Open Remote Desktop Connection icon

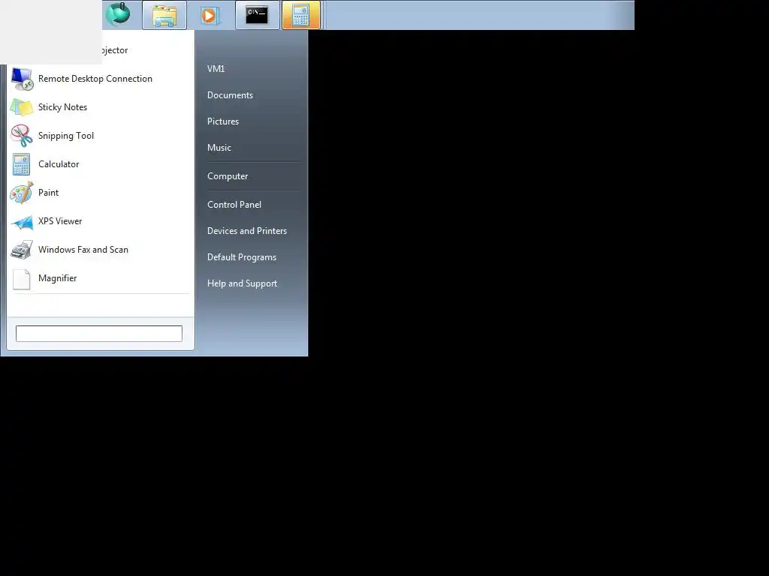pyautogui.click(x=22, y=79)
